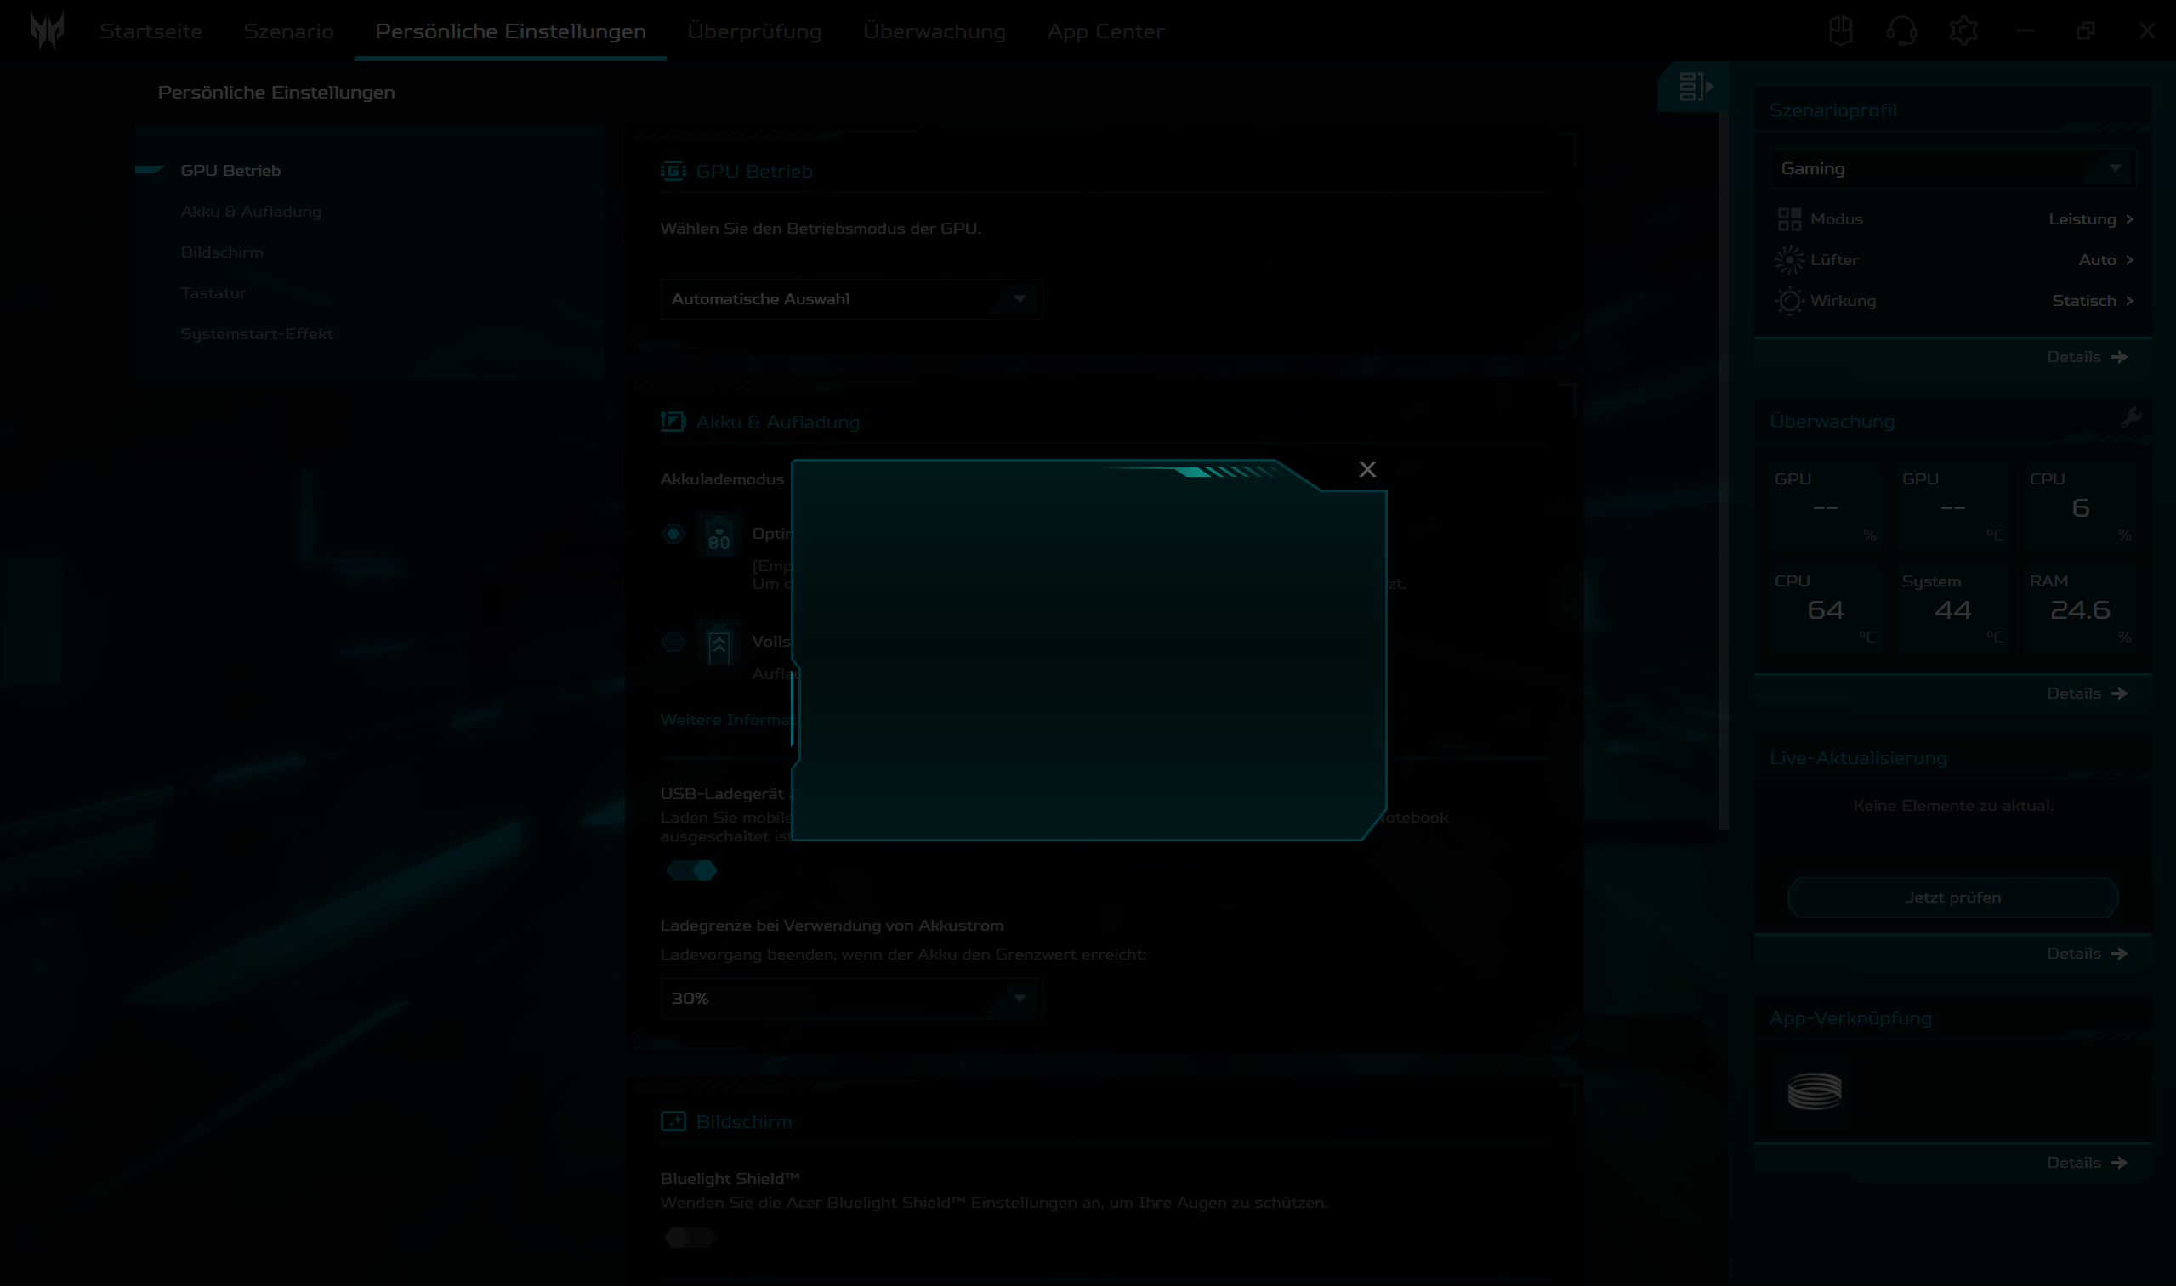The height and width of the screenshot is (1286, 2176).
Task: Open Details under Überwachung panel
Action: [x=2088, y=694]
